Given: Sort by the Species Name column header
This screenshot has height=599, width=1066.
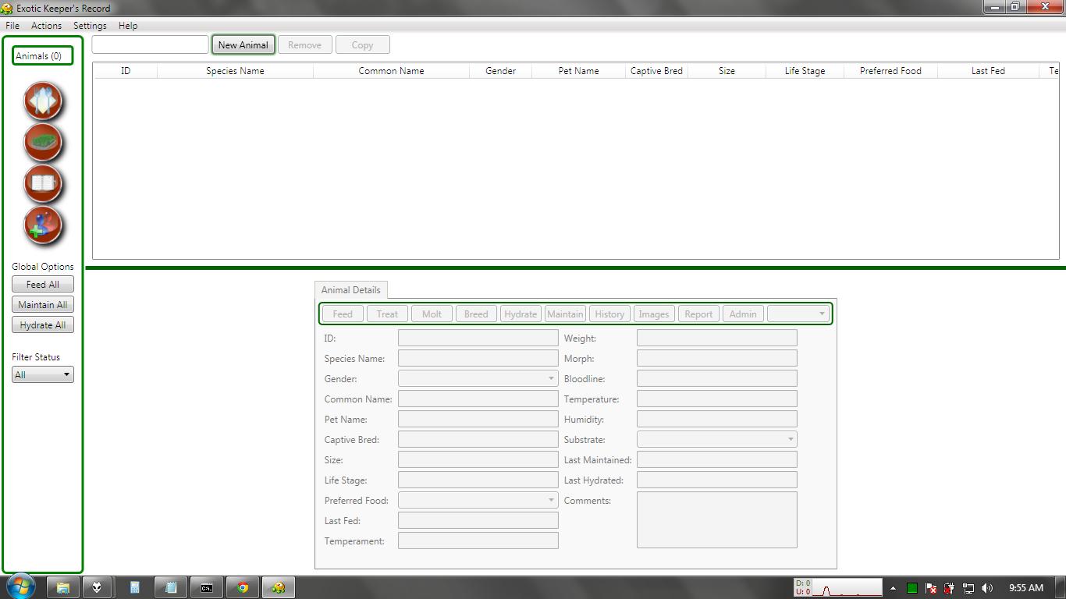Looking at the screenshot, I should click(235, 70).
